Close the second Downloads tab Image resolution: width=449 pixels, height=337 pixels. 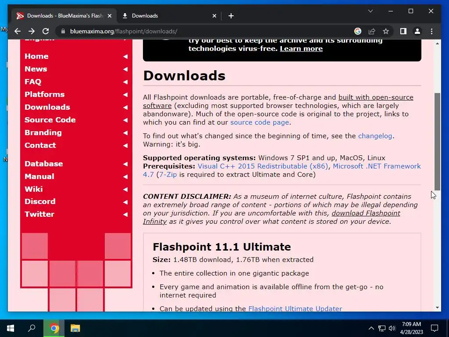(x=214, y=16)
